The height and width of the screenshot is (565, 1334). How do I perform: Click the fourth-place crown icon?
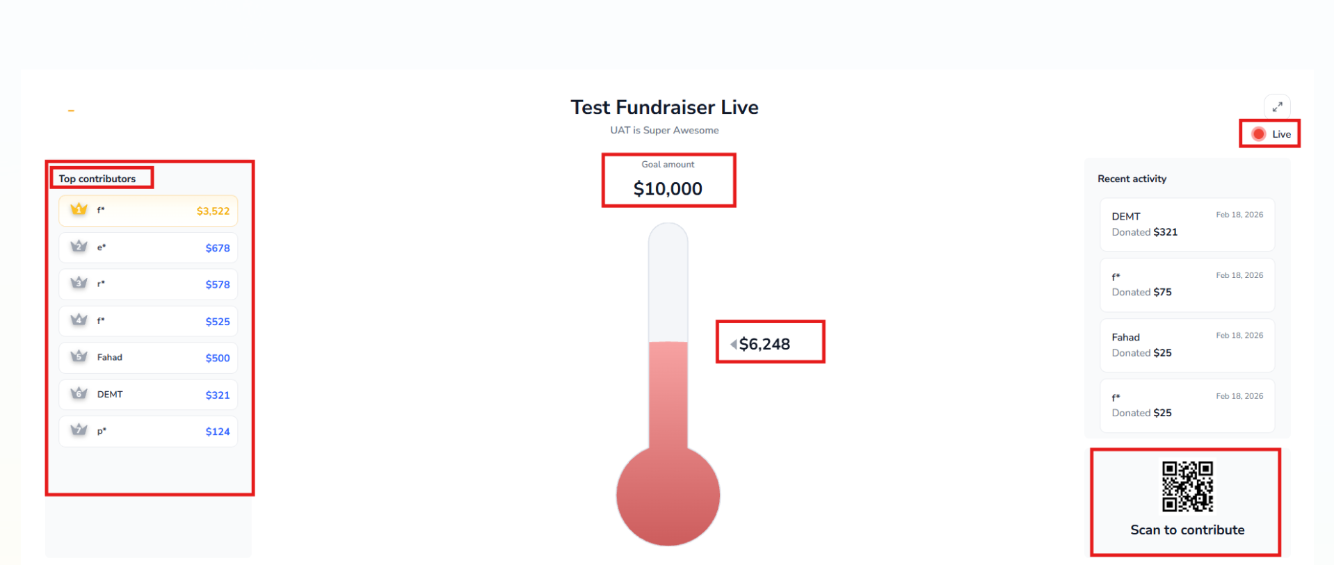79,320
